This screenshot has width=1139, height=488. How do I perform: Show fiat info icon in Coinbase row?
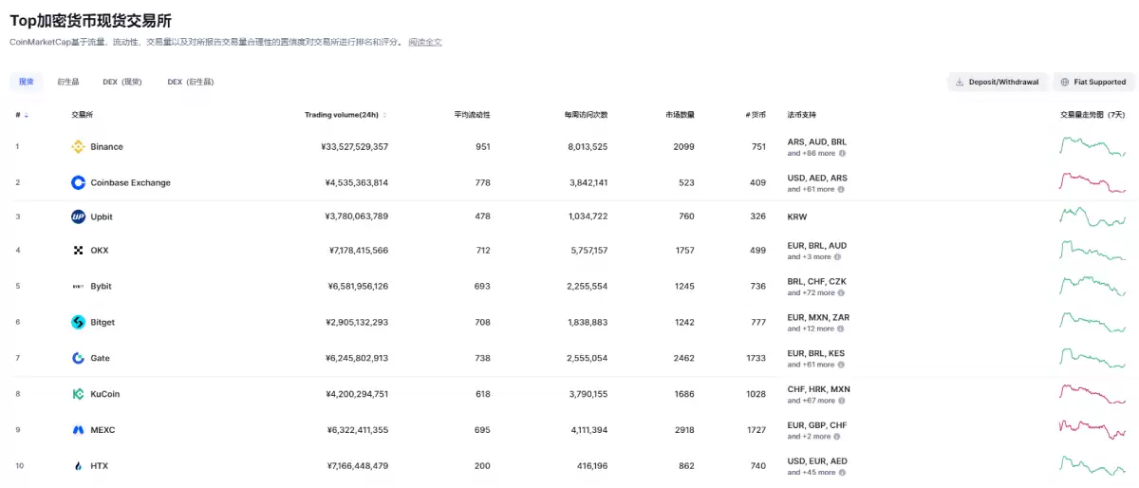coord(842,189)
